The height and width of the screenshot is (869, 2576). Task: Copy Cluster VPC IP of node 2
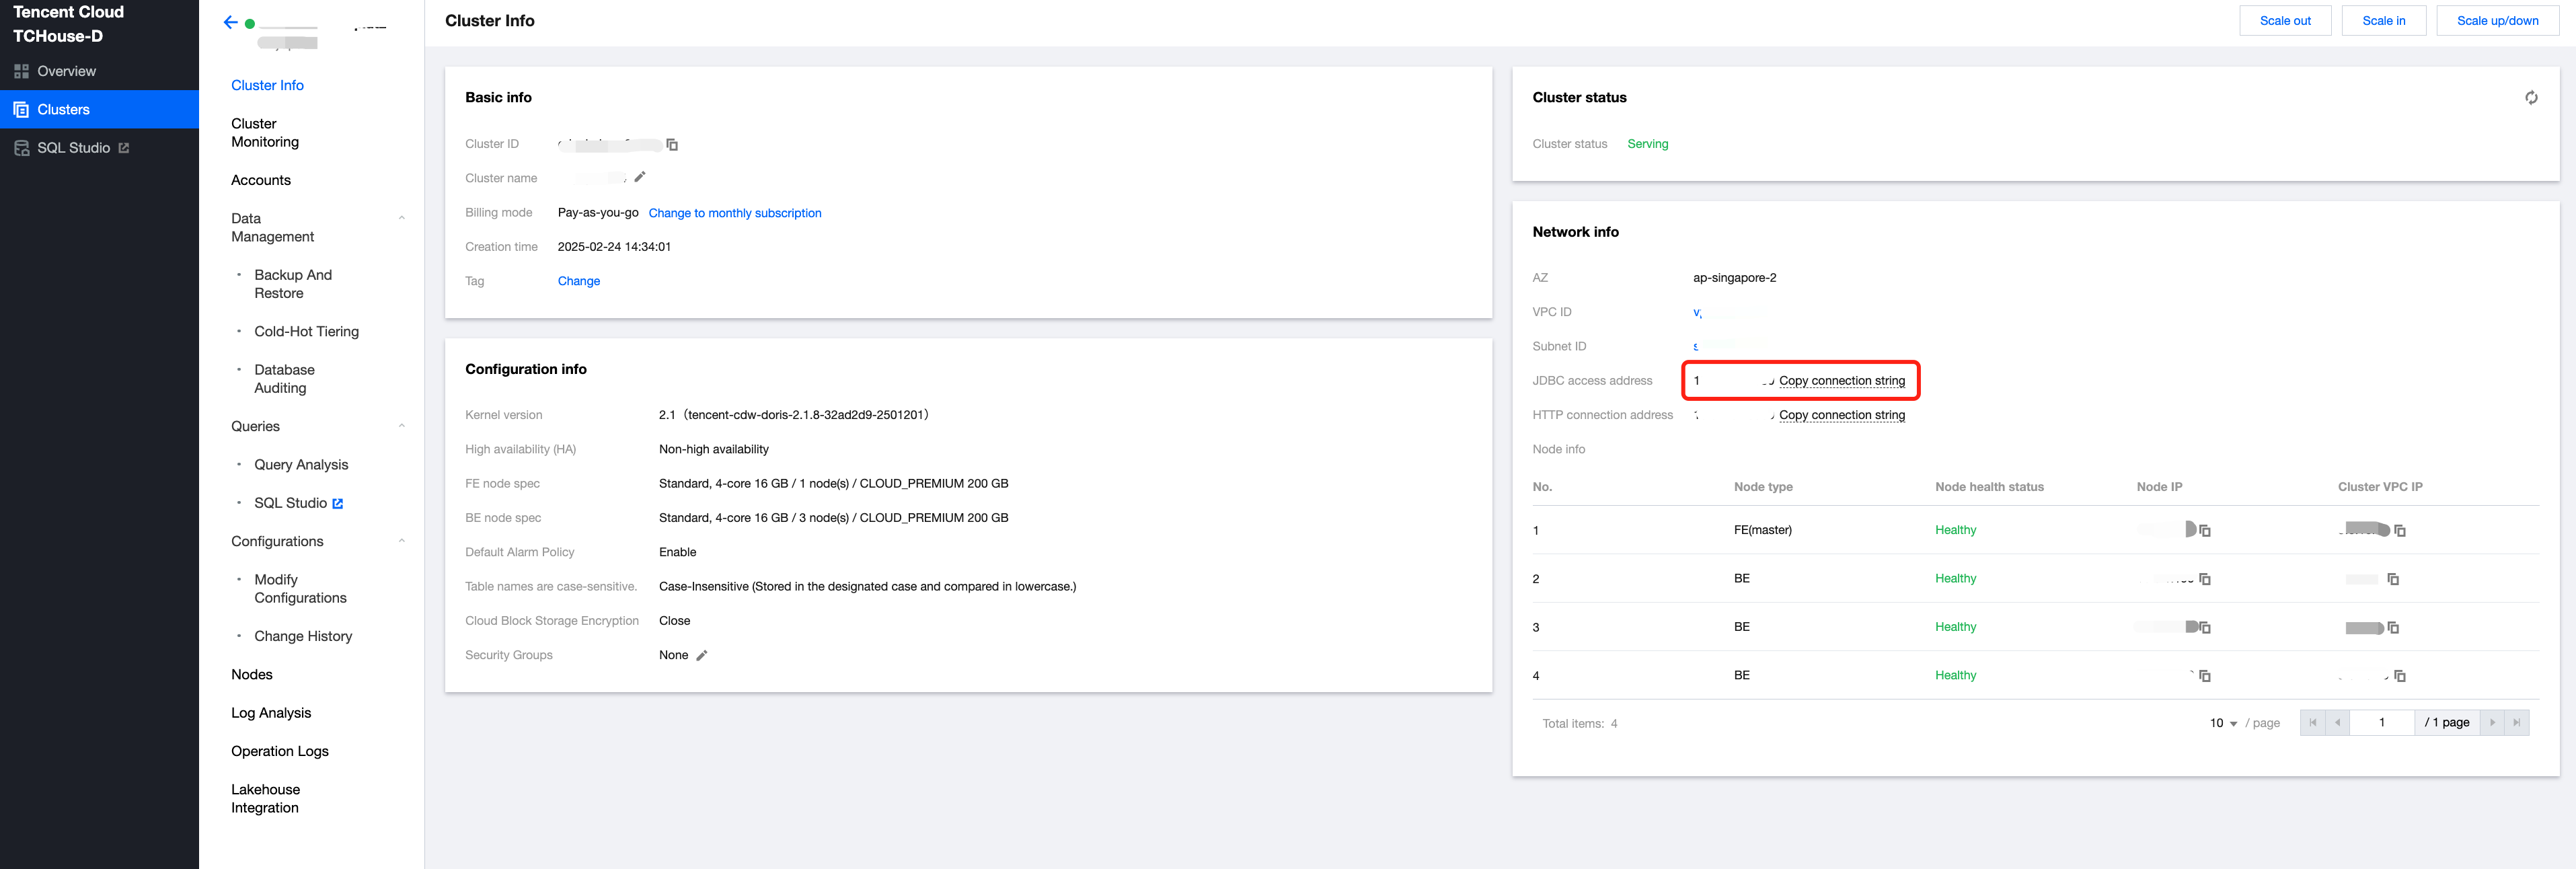click(2393, 580)
